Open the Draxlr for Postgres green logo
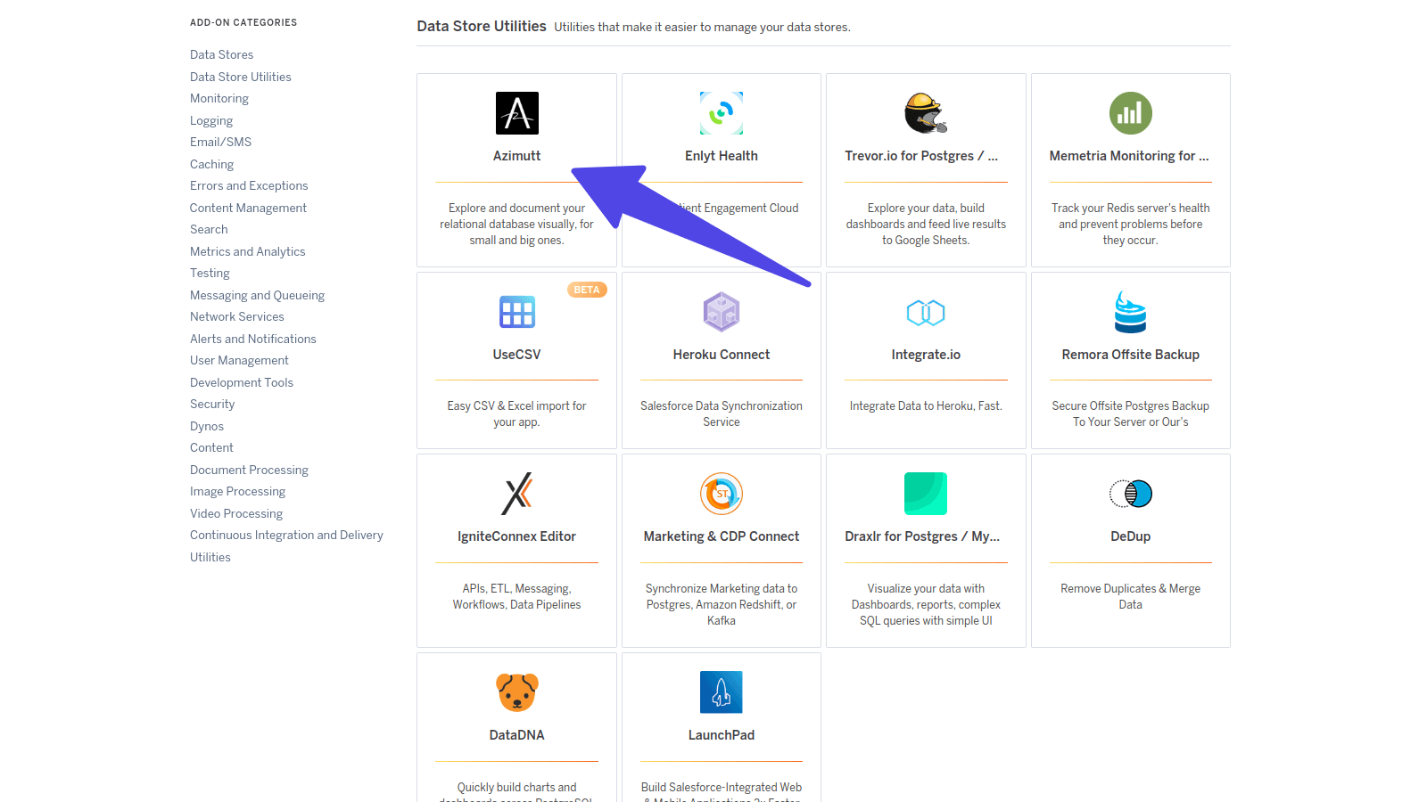The height and width of the screenshot is (802, 1427). click(926, 494)
